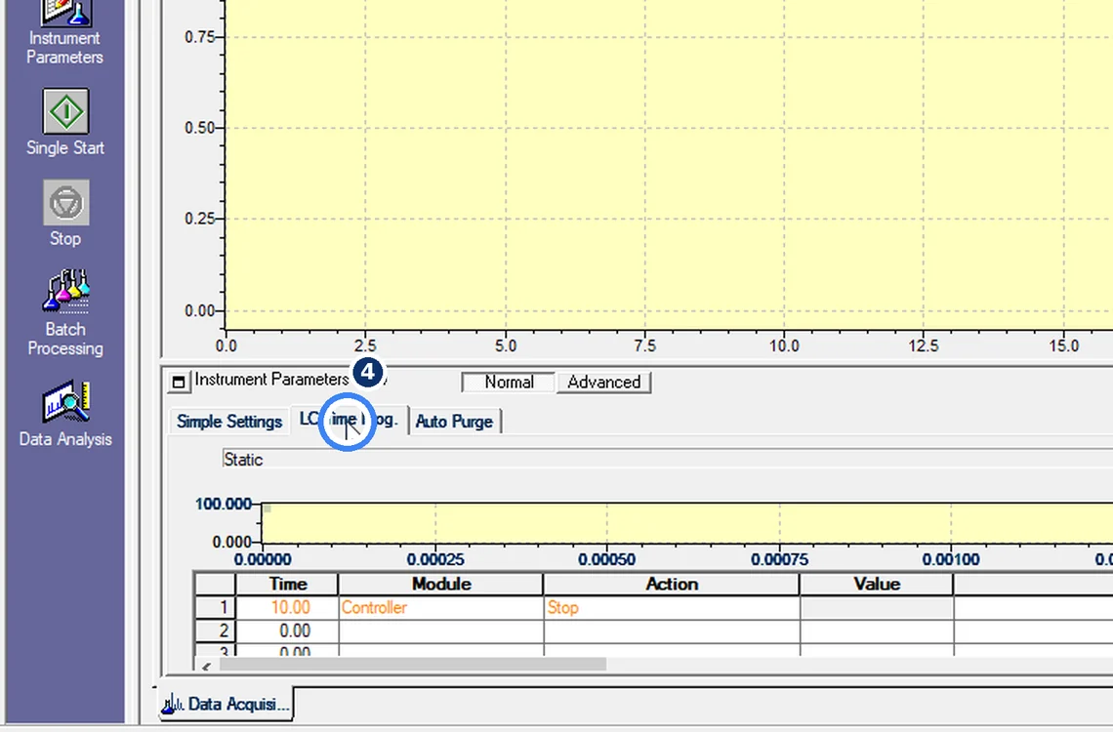Select the 10.00 time cell

pyautogui.click(x=287, y=608)
